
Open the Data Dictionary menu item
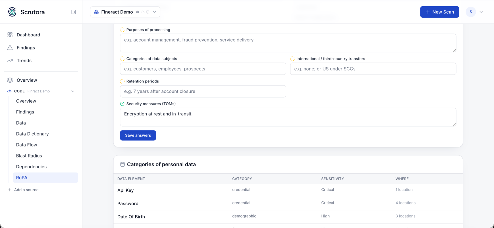point(32,134)
